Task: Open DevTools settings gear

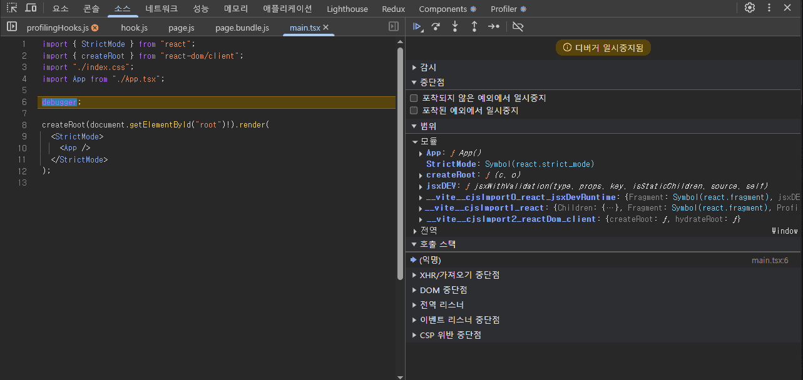Action: [749, 8]
